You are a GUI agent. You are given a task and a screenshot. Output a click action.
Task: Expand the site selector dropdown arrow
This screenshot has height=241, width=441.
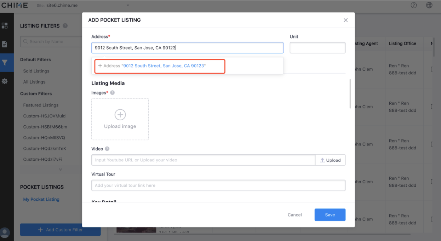pyautogui.click(x=128, y=6)
